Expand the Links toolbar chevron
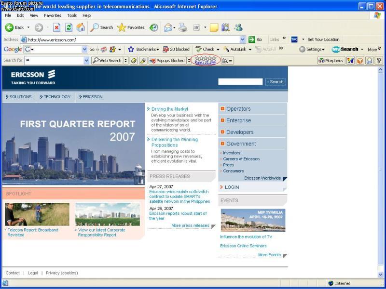Image resolution: width=386 pixels, height=289 pixels. (284, 38)
